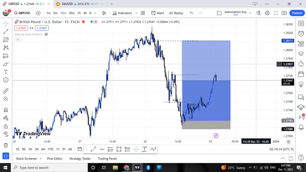Open the chats speech bubble panel
This screenshot has width=306, height=172.
pyautogui.click(x=301, y=97)
